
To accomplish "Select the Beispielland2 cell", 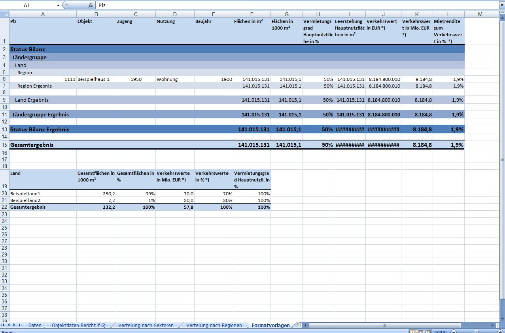I will click(x=43, y=200).
